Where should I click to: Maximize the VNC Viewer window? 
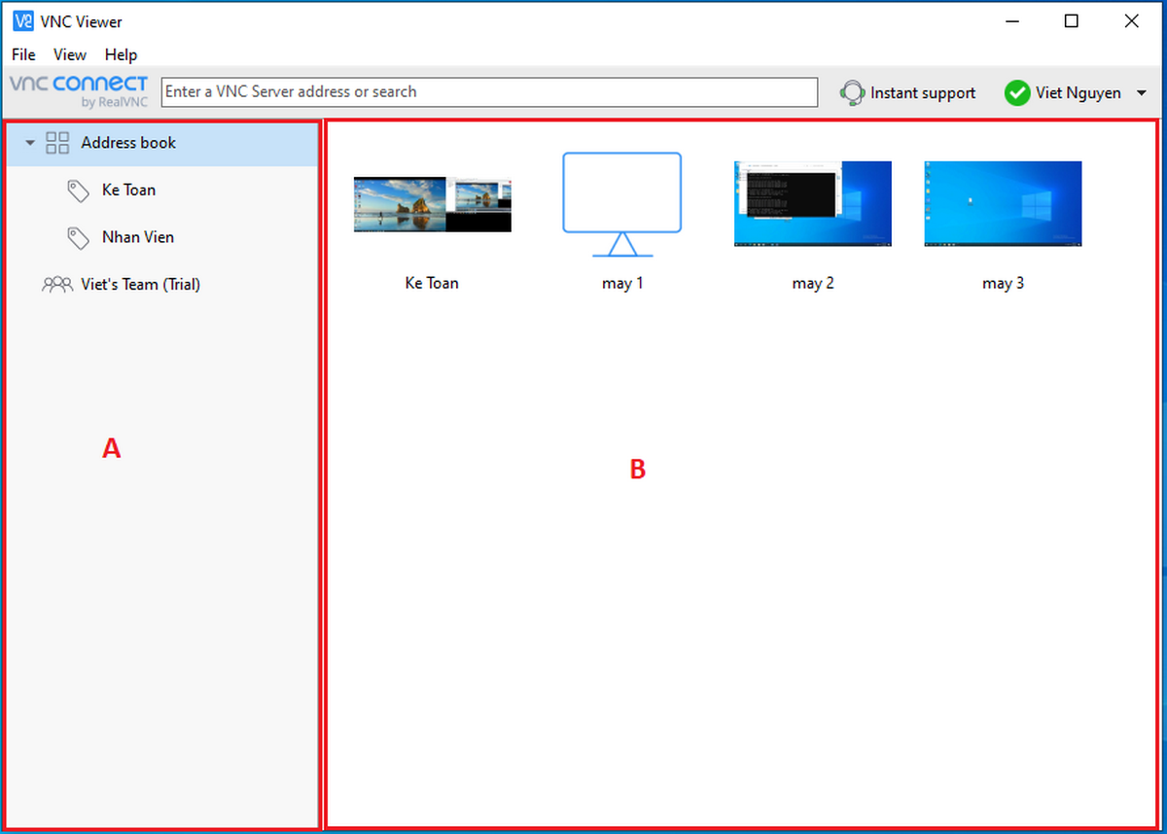[x=1071, y=21]
